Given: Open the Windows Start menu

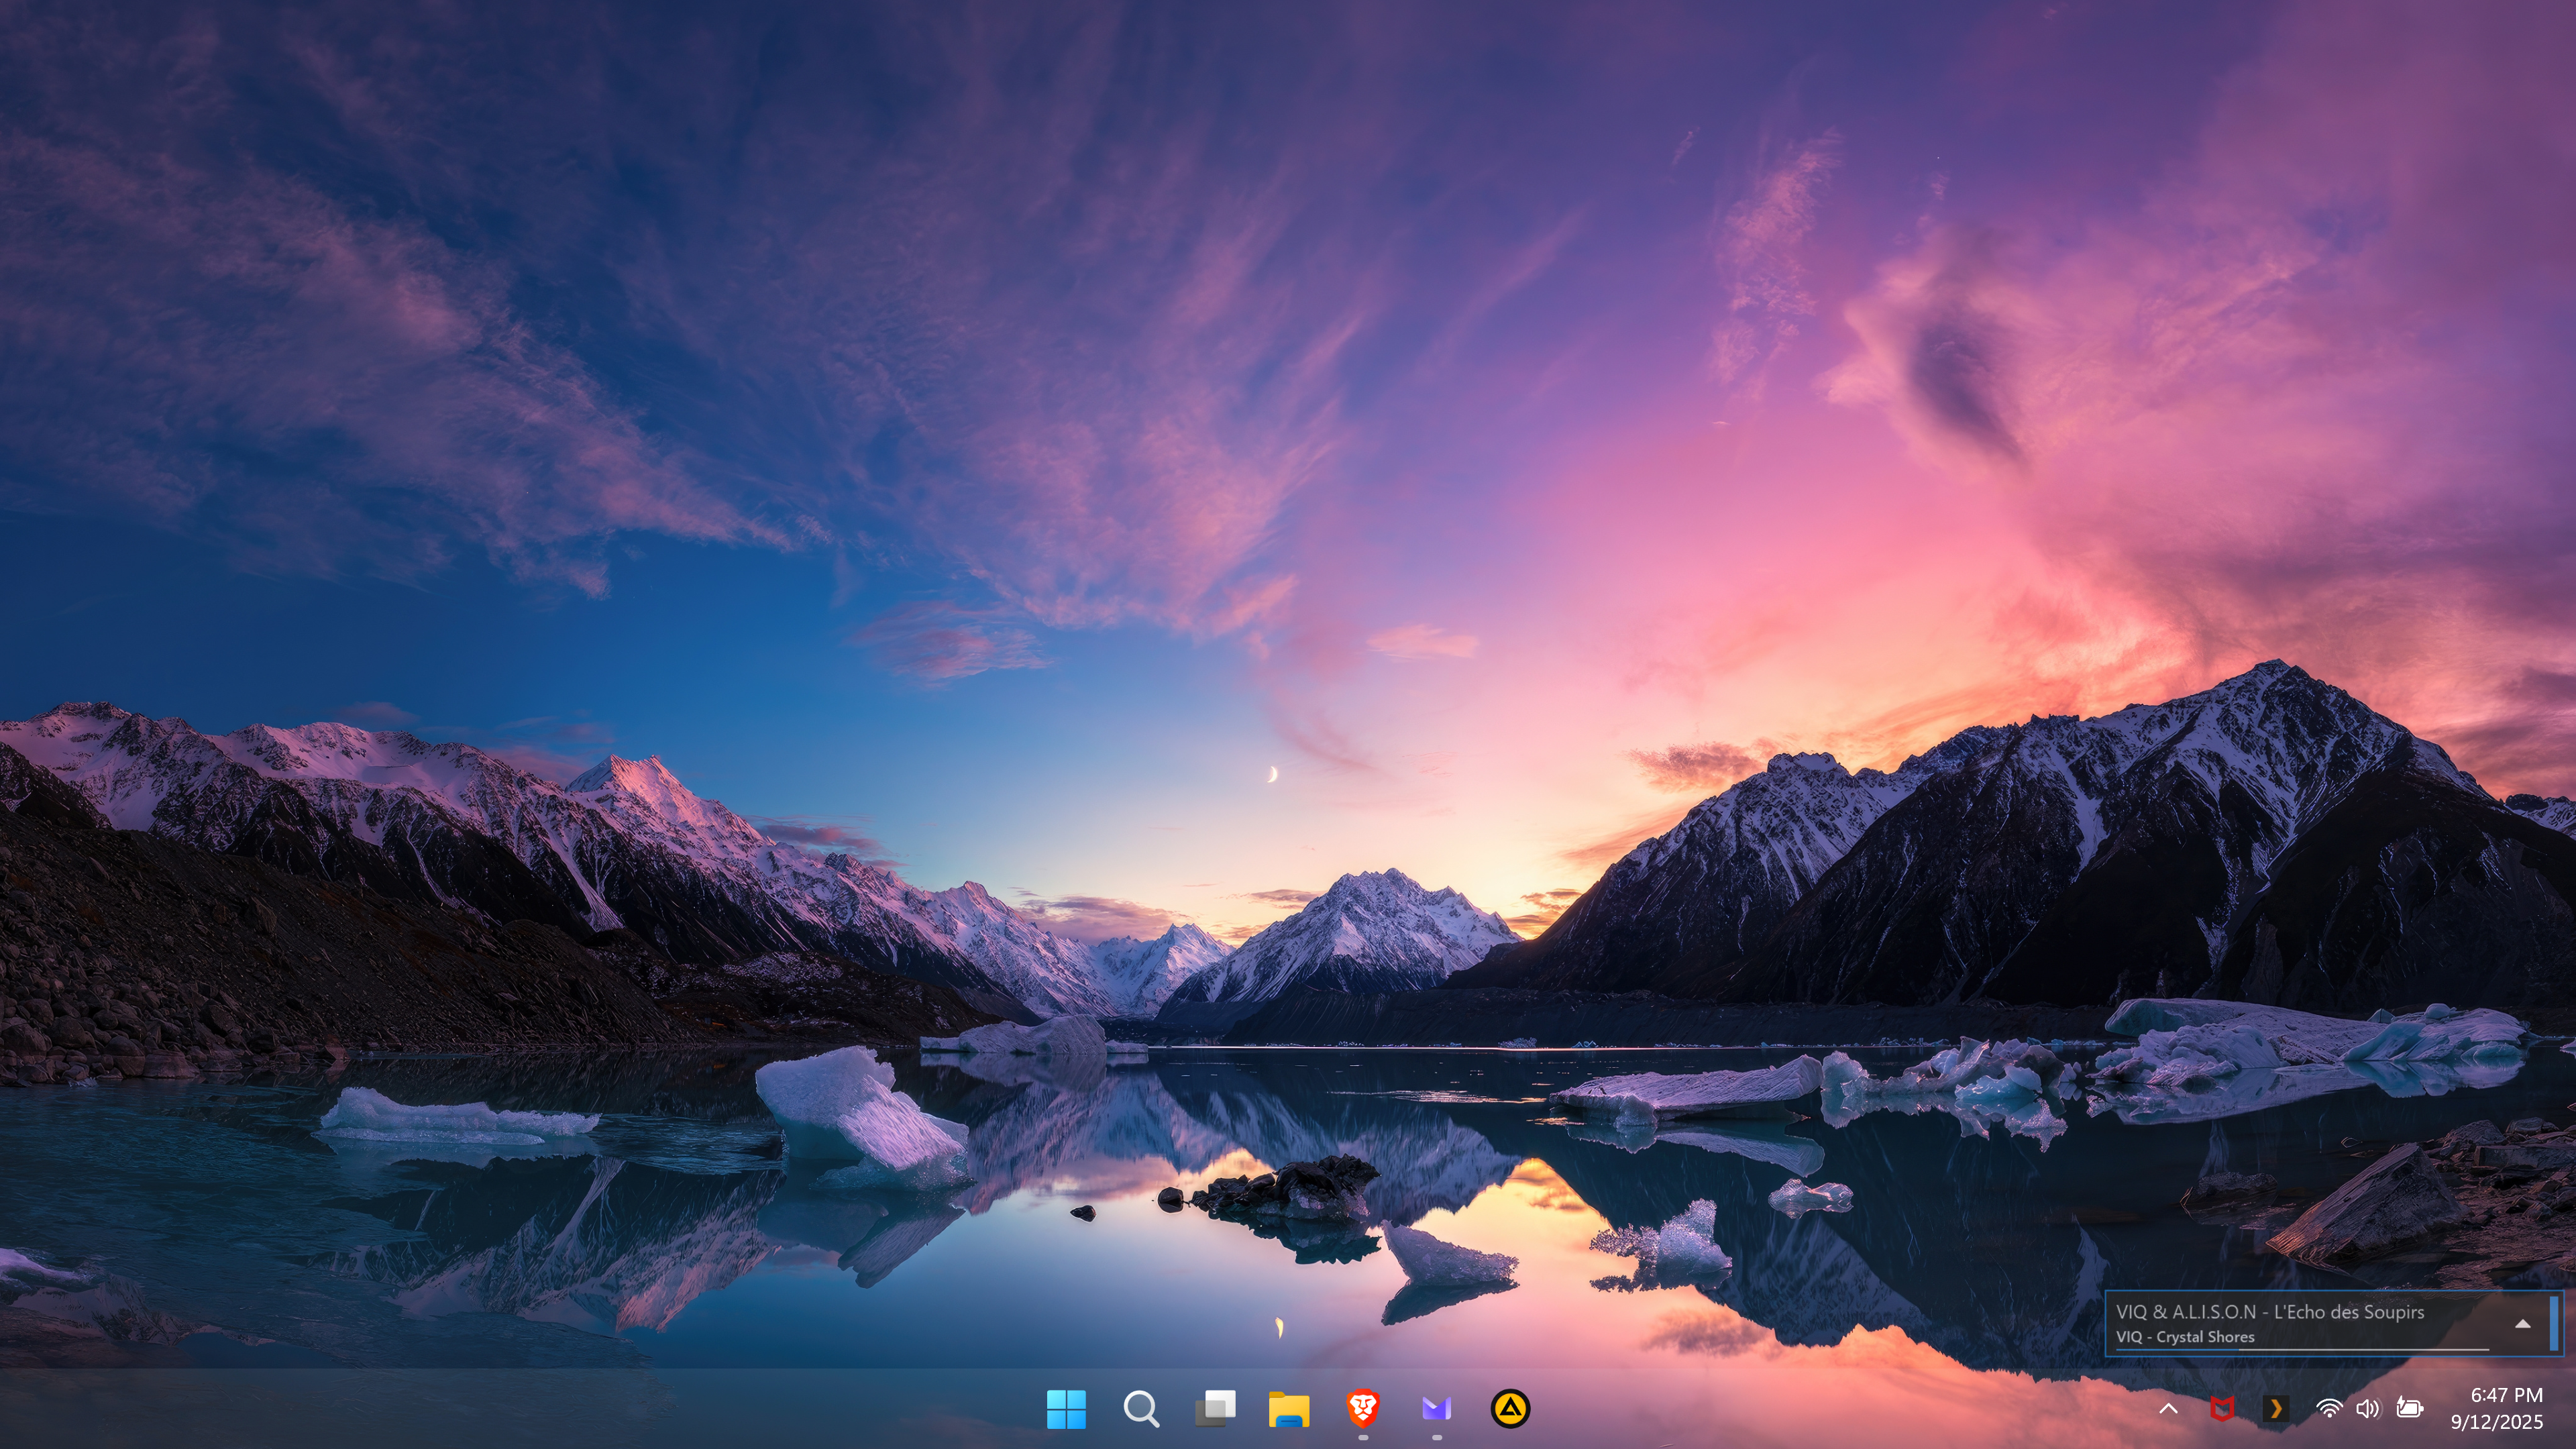Looking at the screenshot, I should click(x=1066, y=1409).
